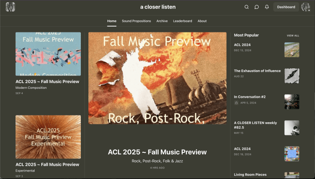This screenshot has width=315, height=179.
Task: Select the Leaderboard tab
Action: 183,21
